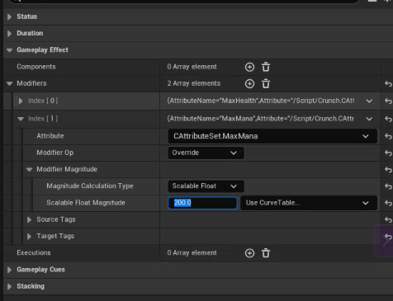
Task: Reset Attribute value to default
Action: [x=388, y=136]
